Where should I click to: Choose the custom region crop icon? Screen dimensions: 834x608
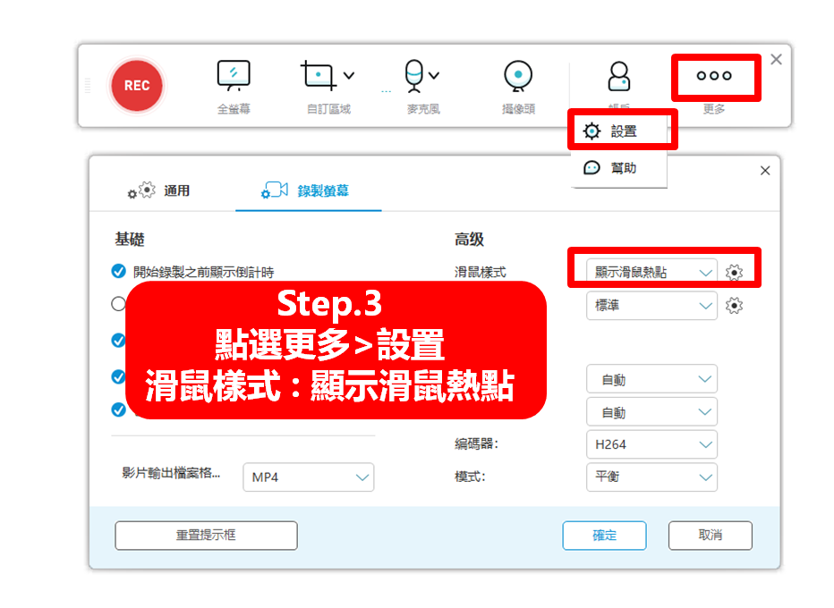tap(319, 75)
